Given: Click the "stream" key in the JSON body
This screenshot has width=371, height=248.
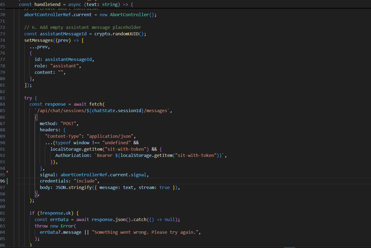Looking at the screenshot, I should point(146,188).
